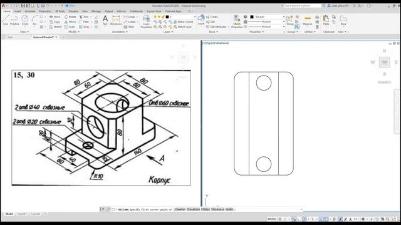Select the Circle tool
Screen dimensions: 401x225
click(25, 20)
